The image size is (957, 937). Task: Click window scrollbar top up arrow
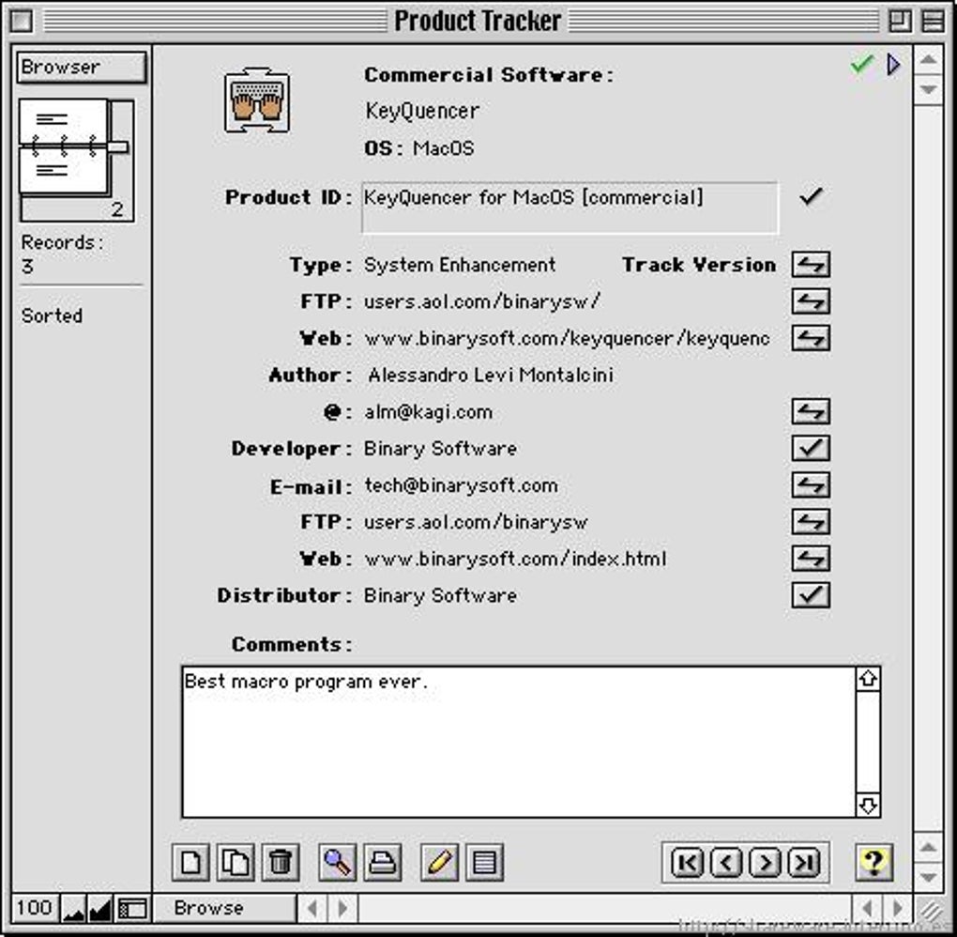pos(928,59)
